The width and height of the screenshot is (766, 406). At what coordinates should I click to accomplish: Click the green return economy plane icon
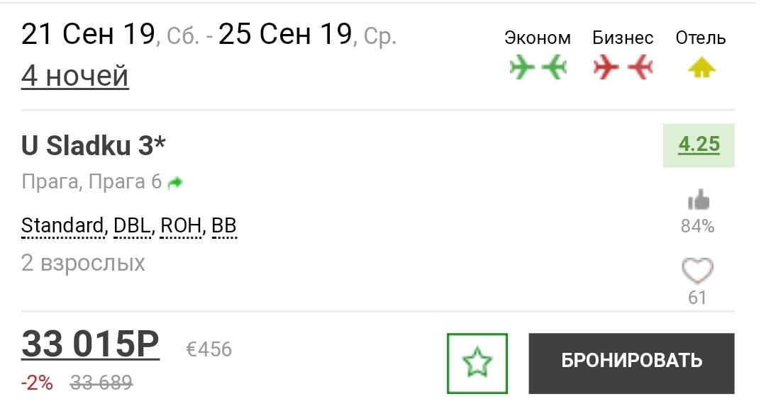tap(555, 67)
